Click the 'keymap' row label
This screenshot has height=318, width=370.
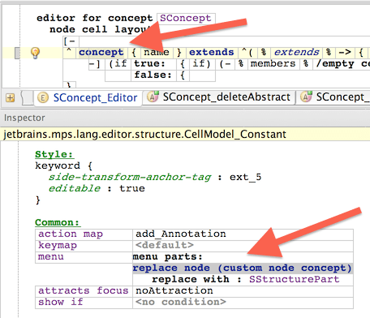coord(58,245)
